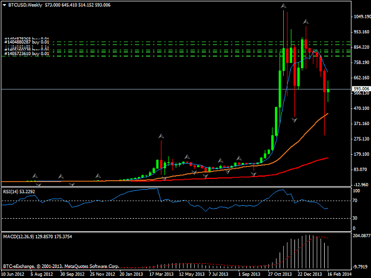Viewport: 371px width, 278px height.
Task: Select the down fractal arrow below October 2013 candle
Action: [x=253, y=174]
